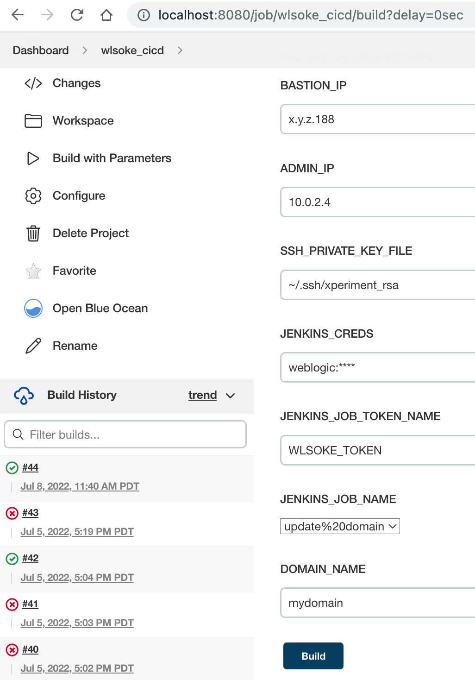Expand the wlsoke_cicd breadcrumb chevron
Image resolution: width=475 pixels, height=680 pixels.
[x=180, y=50]
